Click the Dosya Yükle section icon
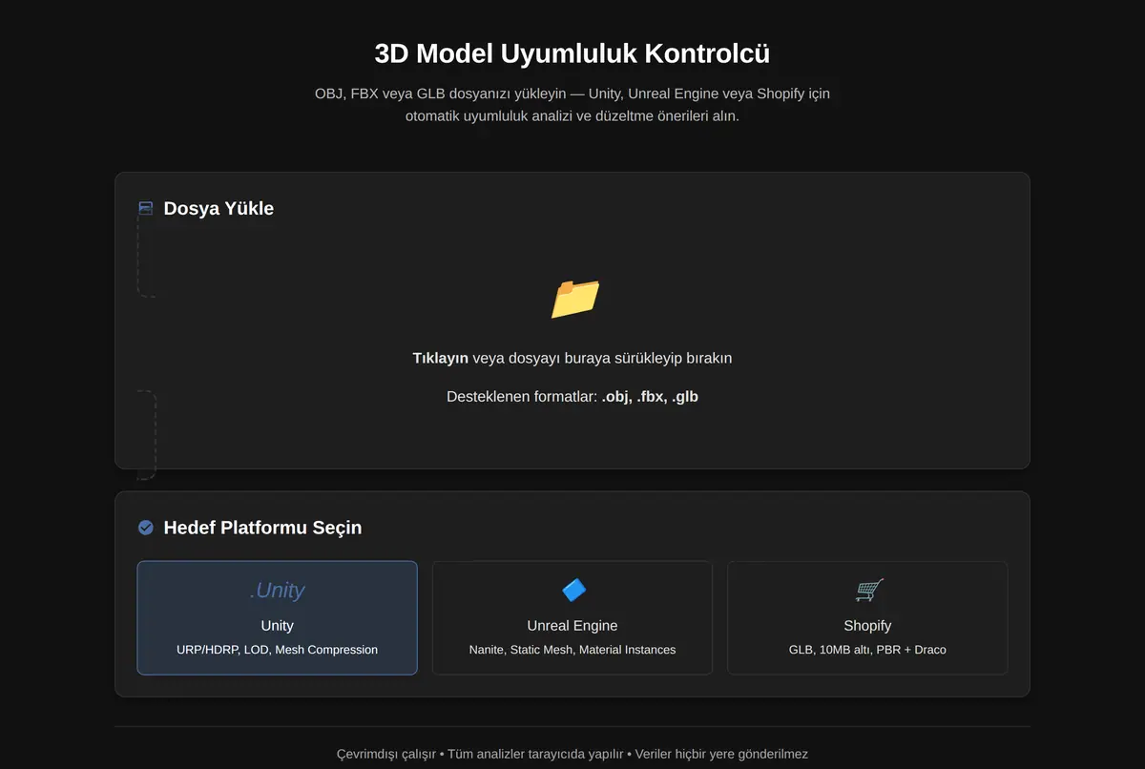 pos(146,208)
